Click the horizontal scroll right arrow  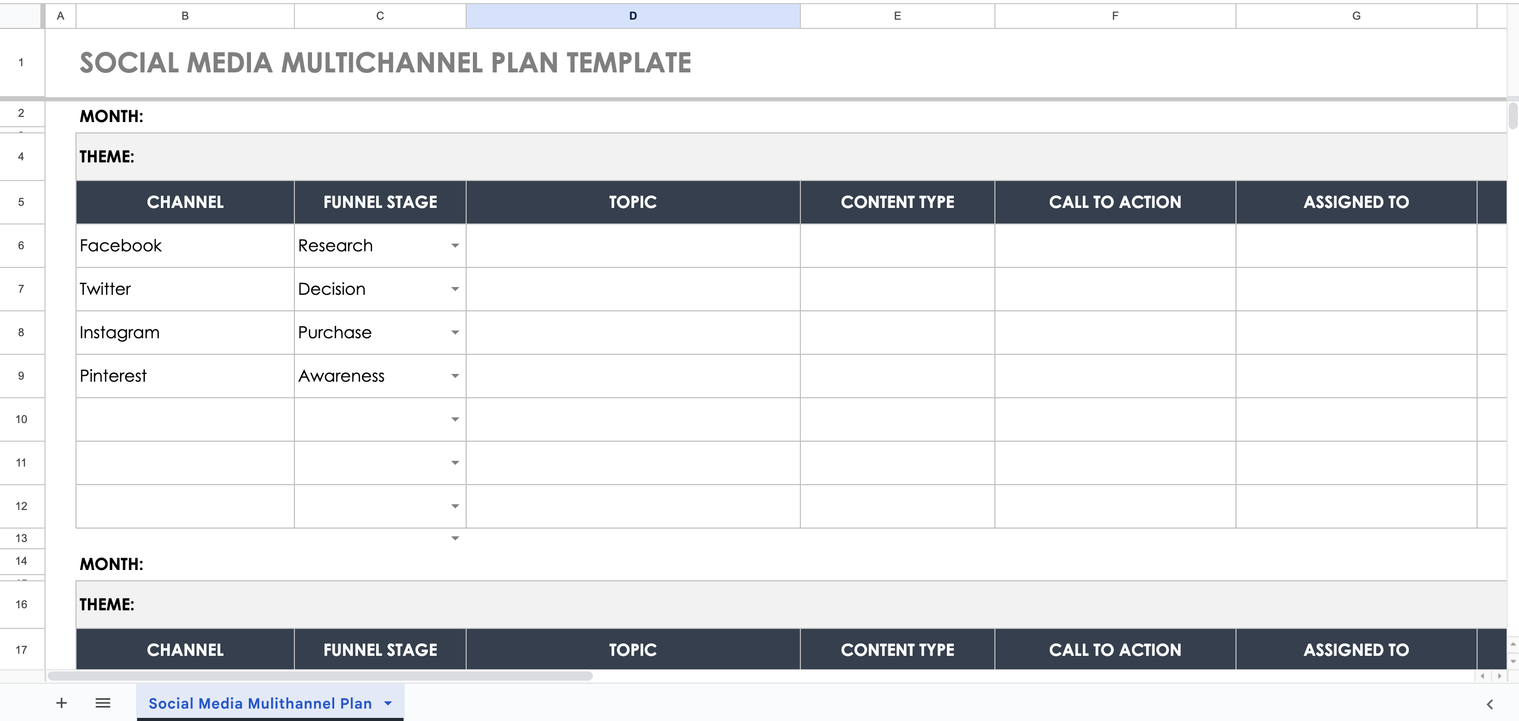1499,676
